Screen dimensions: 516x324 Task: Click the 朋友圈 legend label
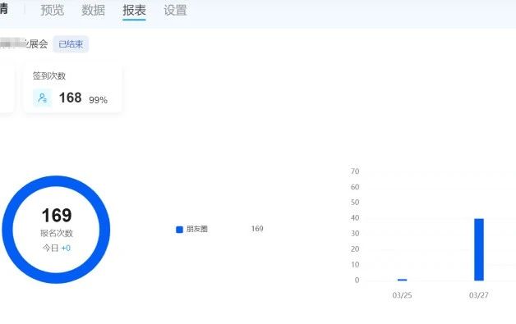point(197,229)
